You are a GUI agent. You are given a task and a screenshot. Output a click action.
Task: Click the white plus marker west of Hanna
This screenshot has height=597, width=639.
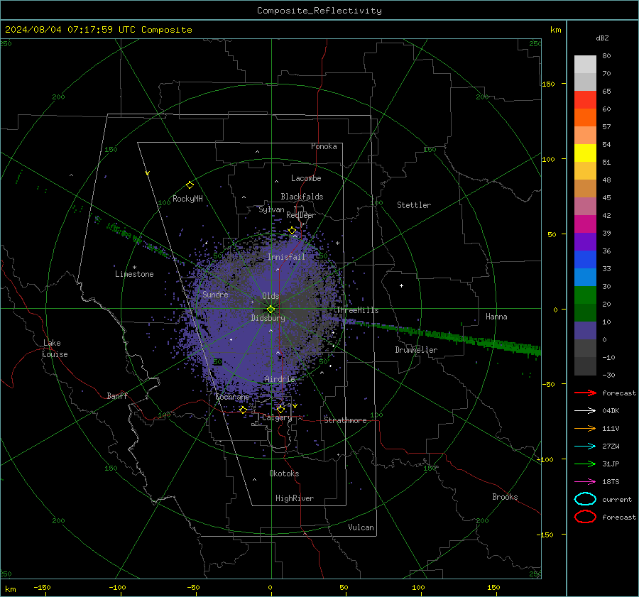pos(401,285)
